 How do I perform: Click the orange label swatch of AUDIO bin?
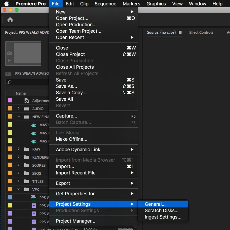click(x=10, y=108)
